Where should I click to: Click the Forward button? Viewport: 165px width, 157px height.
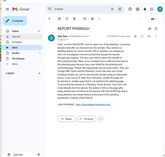pos(86,119)
